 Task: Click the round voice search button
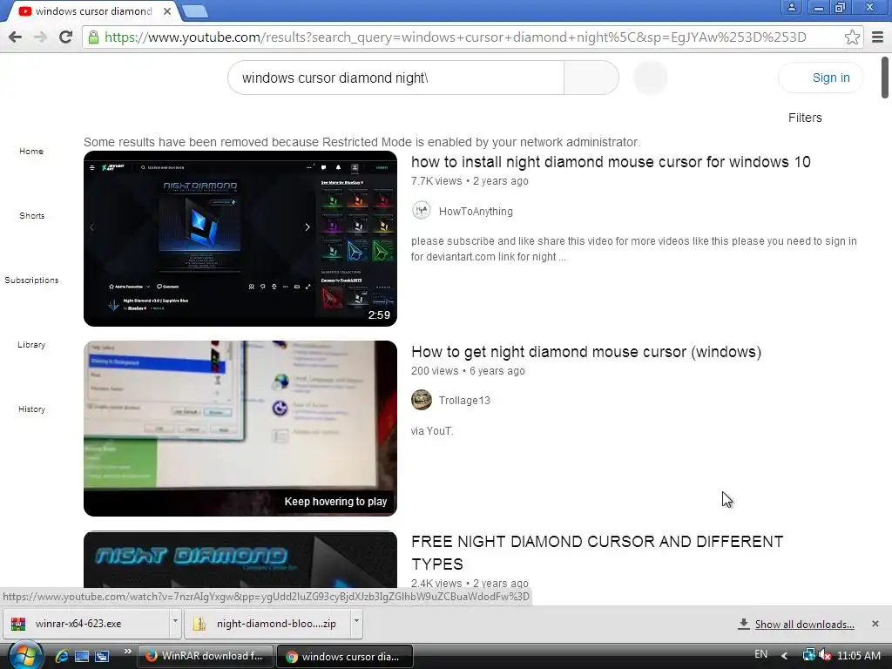coord(650,78)
